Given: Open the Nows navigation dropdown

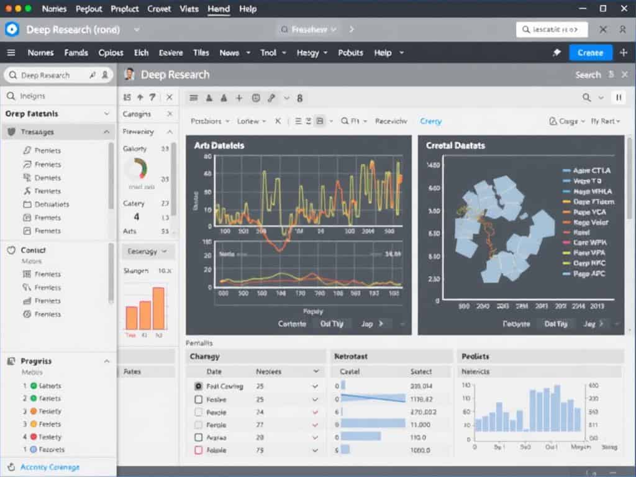Looking at the screenshot, I should [234, 53].
